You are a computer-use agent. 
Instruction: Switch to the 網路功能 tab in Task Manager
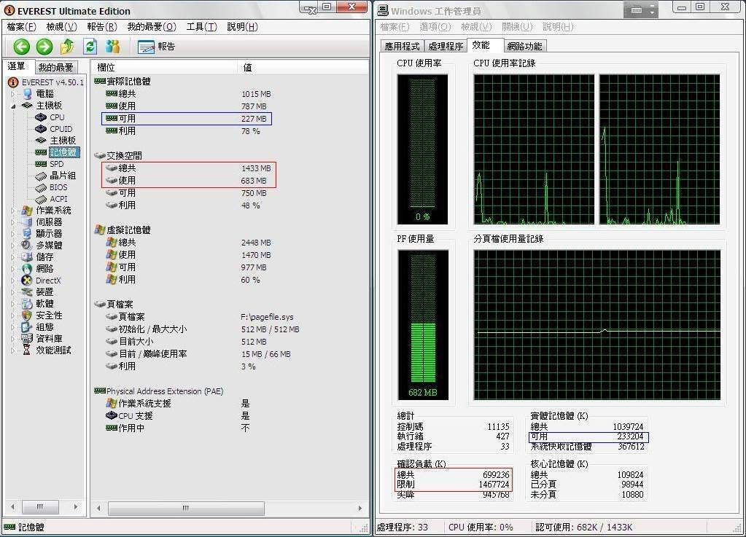(x=524, y=46)
